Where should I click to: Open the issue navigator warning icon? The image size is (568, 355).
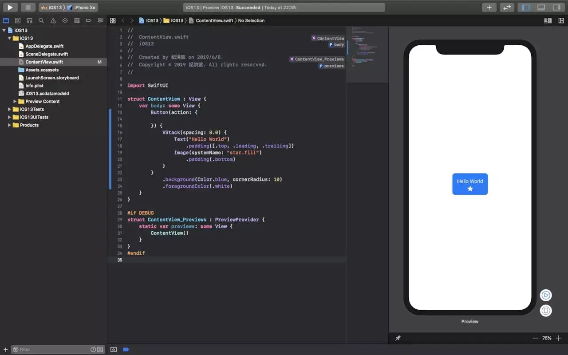click(53, 20)
